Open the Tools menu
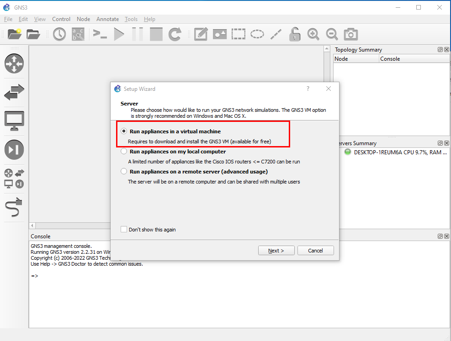This screenshot has height=341, width=451. [131, 19]
